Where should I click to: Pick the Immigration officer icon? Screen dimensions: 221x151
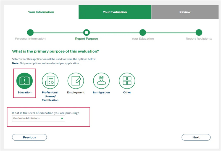(x=101, y=81)
